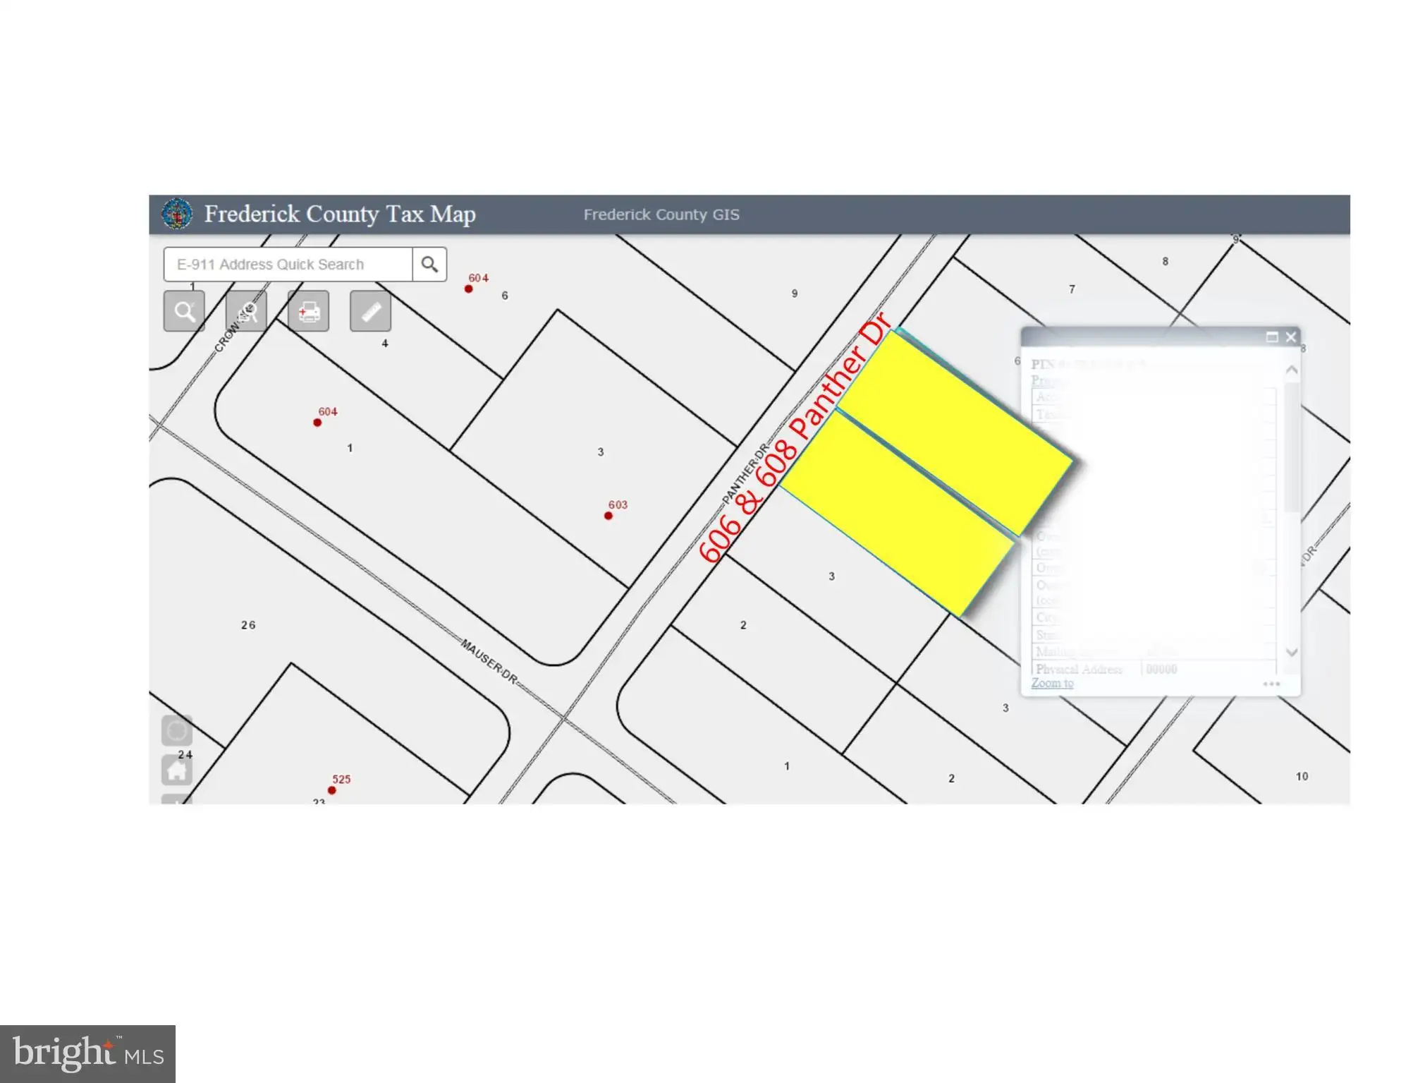Click the red 603 address point
This screenshot has width=1401, height=1083.
click(x=608, y=516)
